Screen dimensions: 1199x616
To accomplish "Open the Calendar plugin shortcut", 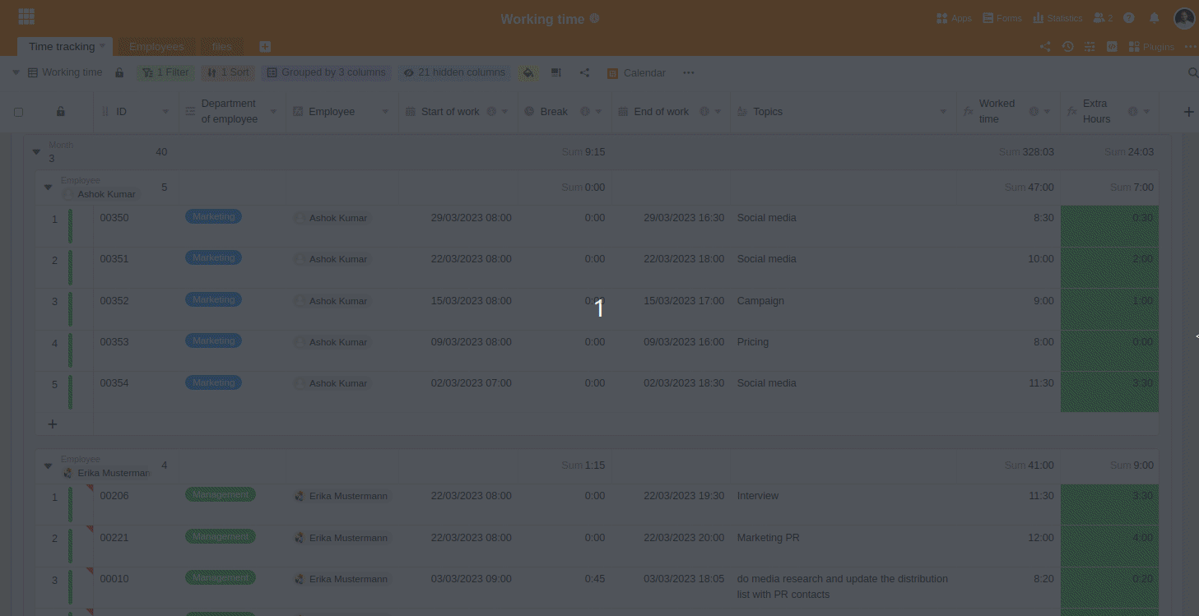I will point(636,72).
